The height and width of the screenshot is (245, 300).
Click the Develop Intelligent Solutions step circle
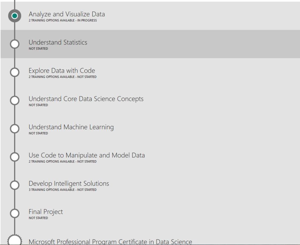[15, 185]
